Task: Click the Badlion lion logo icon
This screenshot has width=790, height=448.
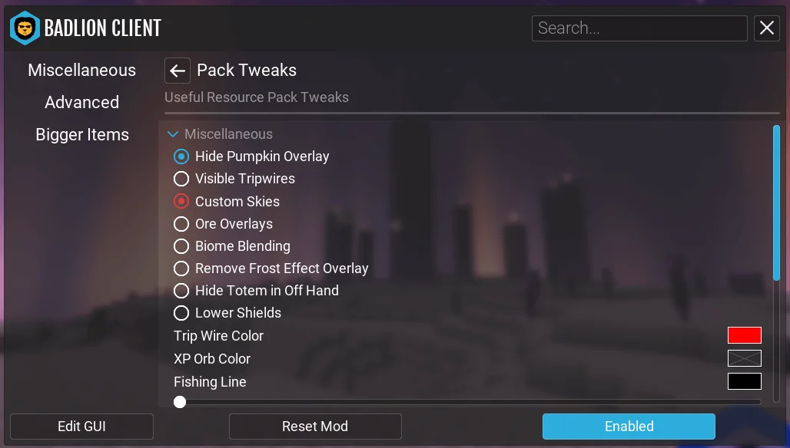Action: tap(25, 28)
